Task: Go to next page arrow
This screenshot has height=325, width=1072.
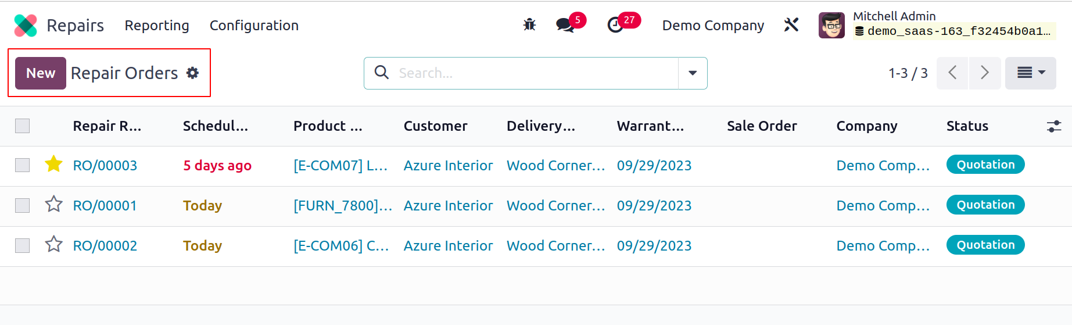Action: (984, 73)
